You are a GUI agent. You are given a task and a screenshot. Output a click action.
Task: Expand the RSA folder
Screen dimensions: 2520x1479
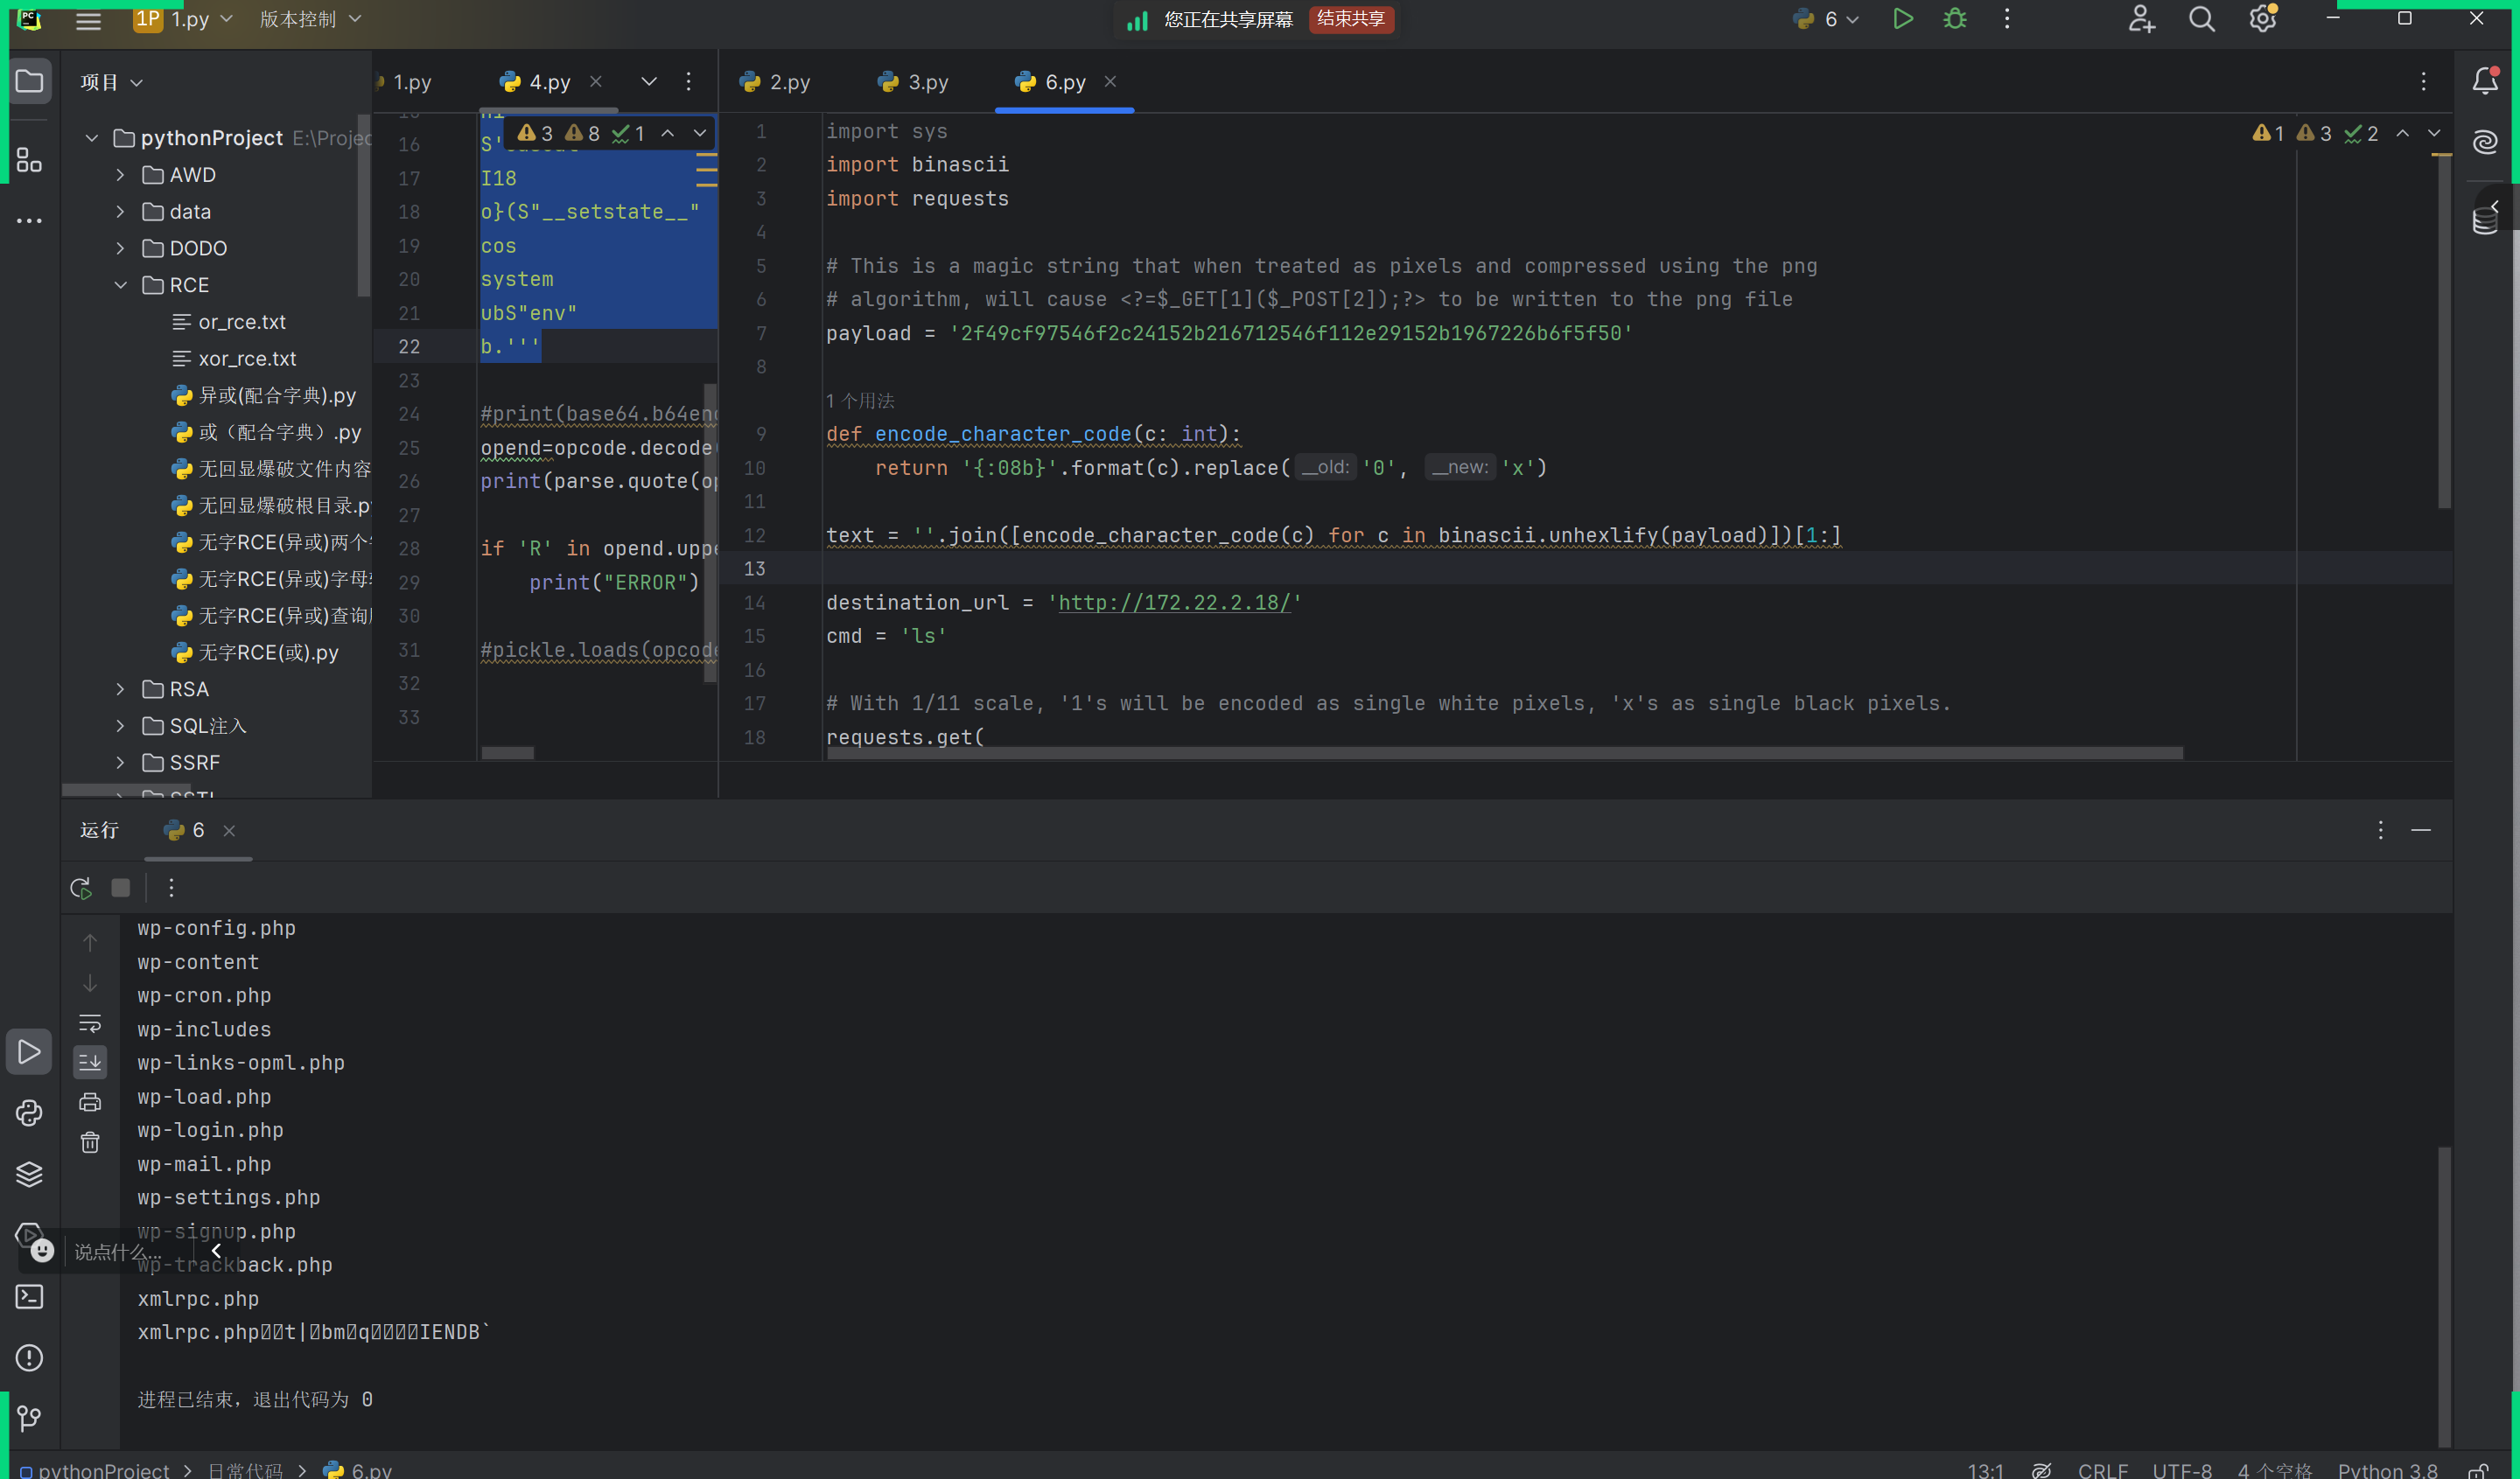coord(120,689)
